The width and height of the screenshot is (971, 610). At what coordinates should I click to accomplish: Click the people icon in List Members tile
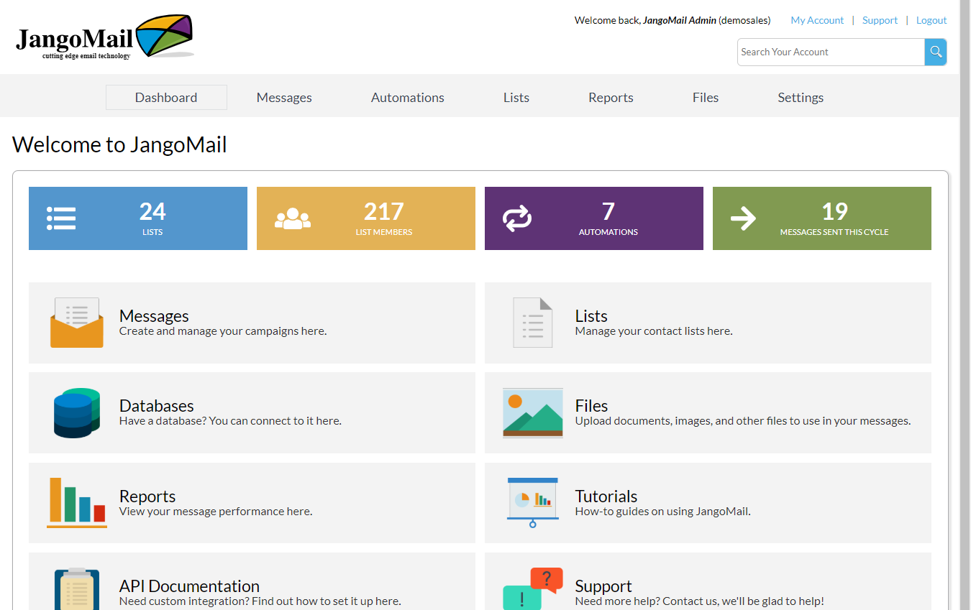pos(293,218)
